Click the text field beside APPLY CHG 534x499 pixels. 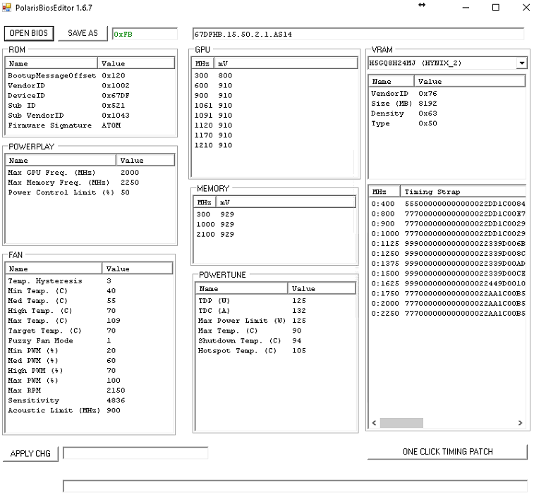(135, 453)
